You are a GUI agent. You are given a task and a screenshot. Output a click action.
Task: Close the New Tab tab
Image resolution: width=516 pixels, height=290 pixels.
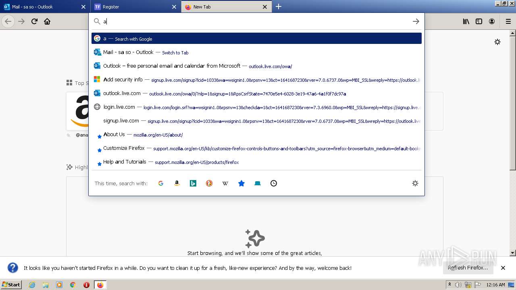(265, 7)
